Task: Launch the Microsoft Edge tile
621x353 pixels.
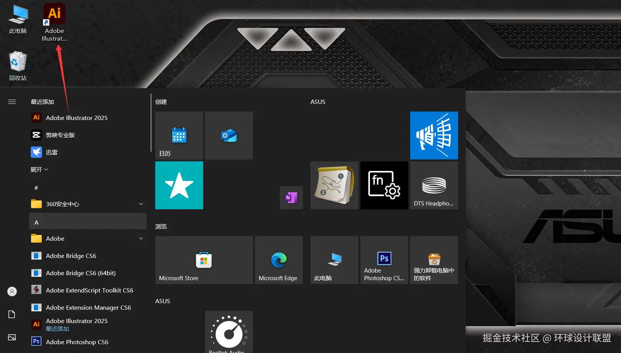Action: [x=279, y=260]
